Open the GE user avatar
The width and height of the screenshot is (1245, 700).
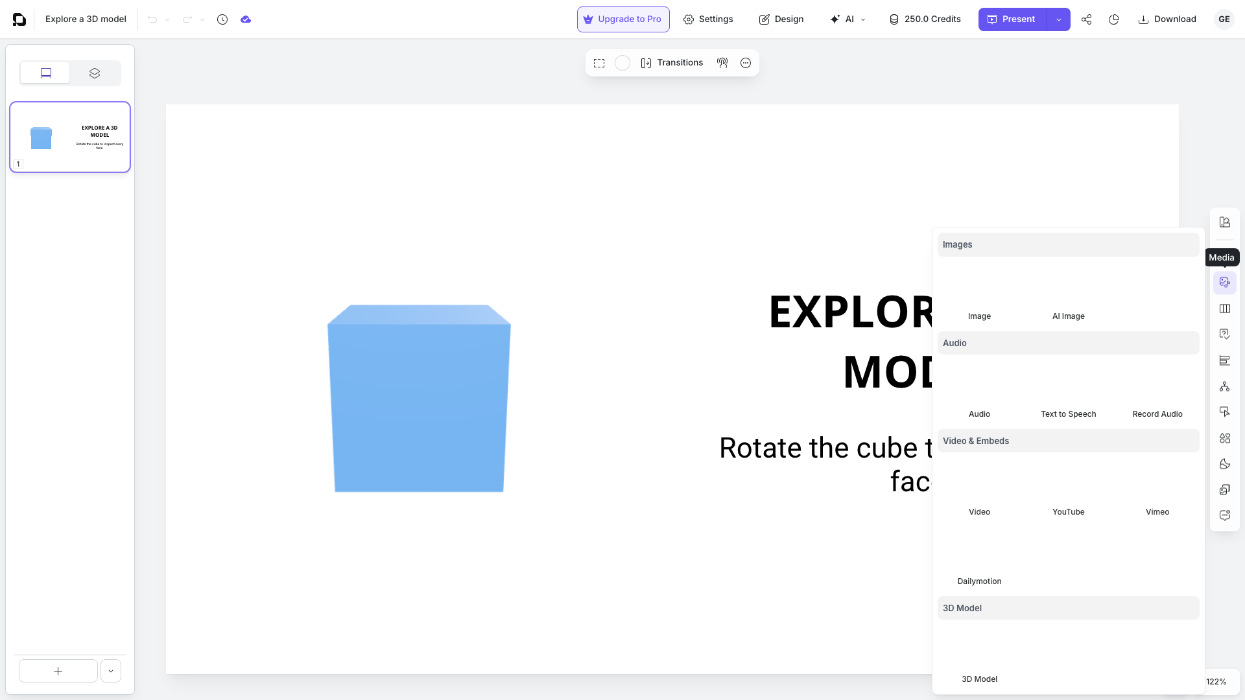coord(1224,19)
